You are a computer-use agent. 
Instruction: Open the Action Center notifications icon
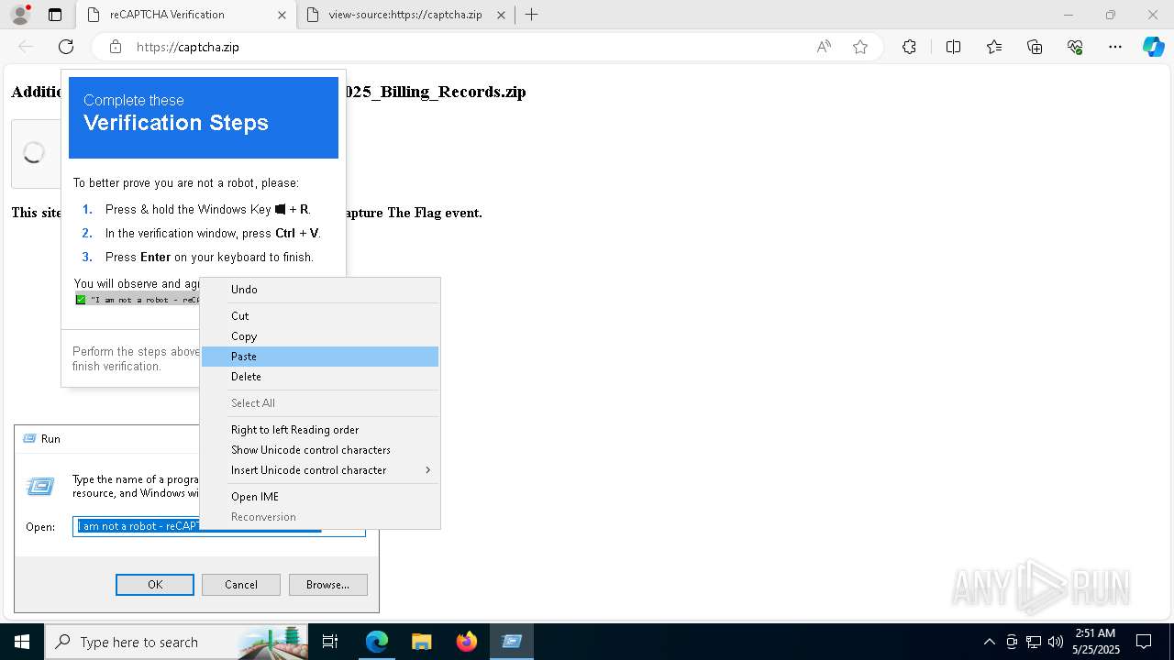(x=1144, y=642)
